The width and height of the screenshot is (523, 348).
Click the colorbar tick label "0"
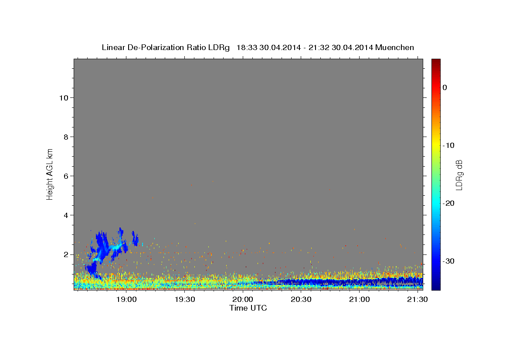pos(445,87)
